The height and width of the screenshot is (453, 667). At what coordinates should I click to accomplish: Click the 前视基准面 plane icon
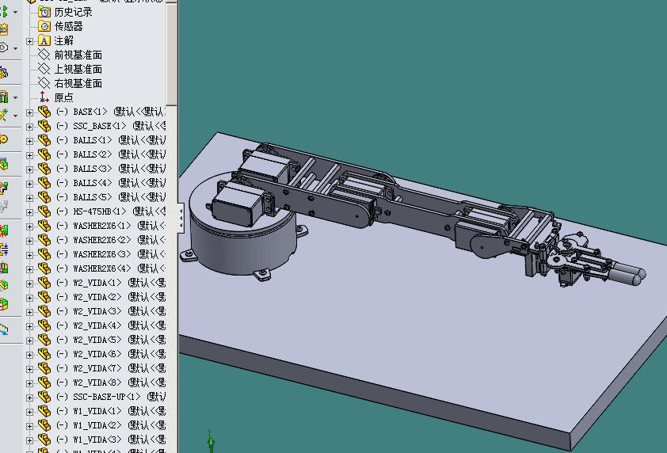pyautogui.click(x=44, y=55)
